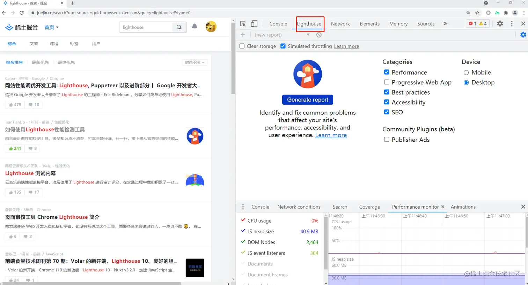
Task: Open browser zoom magnifier icon
Action: coord(468,13)
